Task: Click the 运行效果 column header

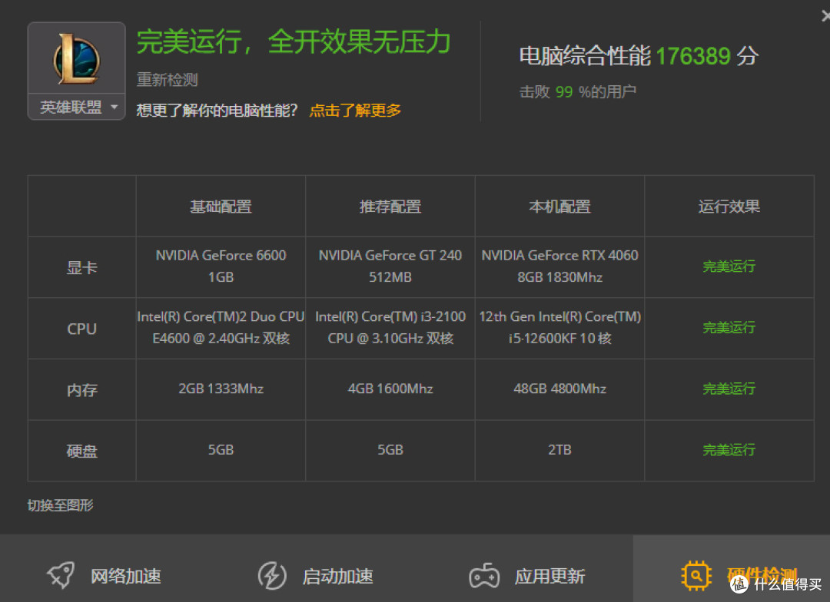Action: click(x=729, y=207)
